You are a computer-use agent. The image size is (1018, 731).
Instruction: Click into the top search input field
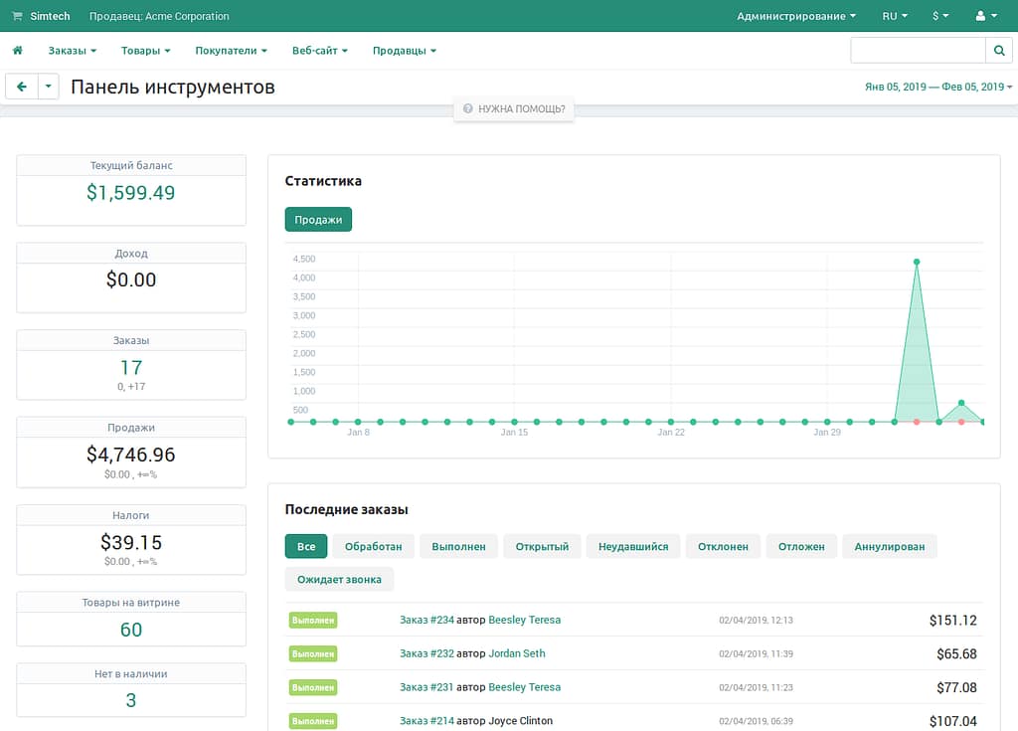coord(917,51)
